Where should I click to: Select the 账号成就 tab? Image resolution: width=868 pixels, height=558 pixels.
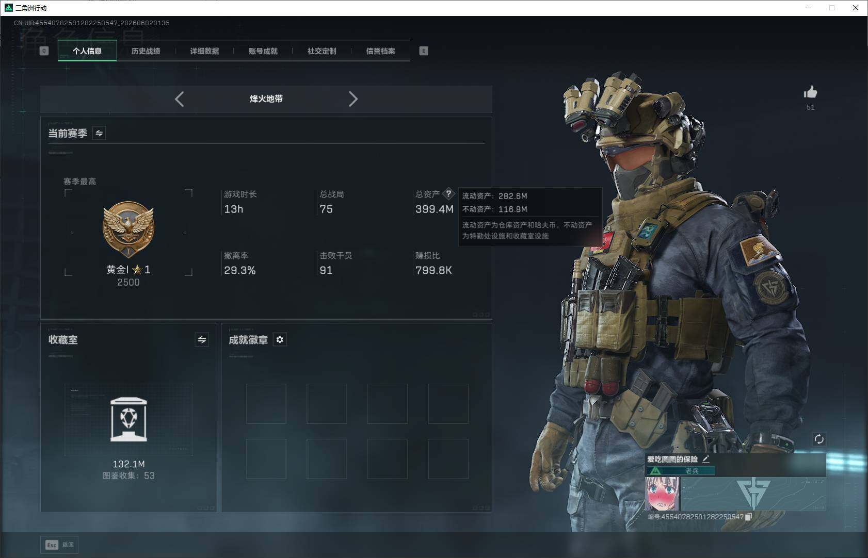263,51
